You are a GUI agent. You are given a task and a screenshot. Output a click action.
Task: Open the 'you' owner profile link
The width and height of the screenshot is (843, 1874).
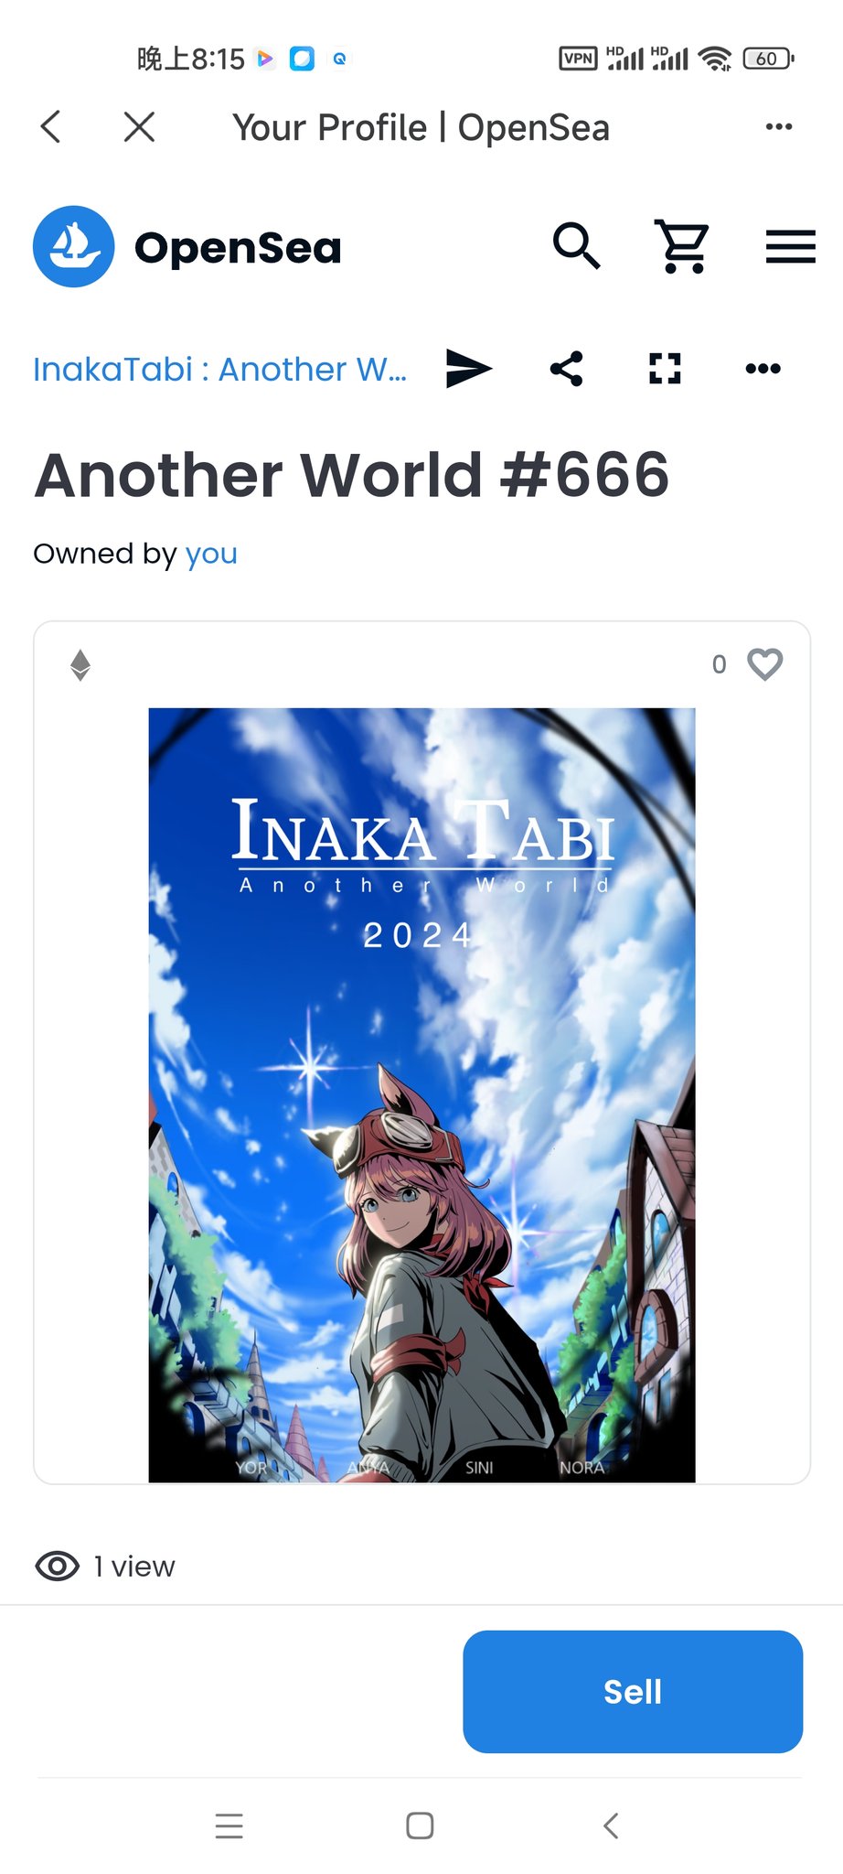[x=211, y=554]
